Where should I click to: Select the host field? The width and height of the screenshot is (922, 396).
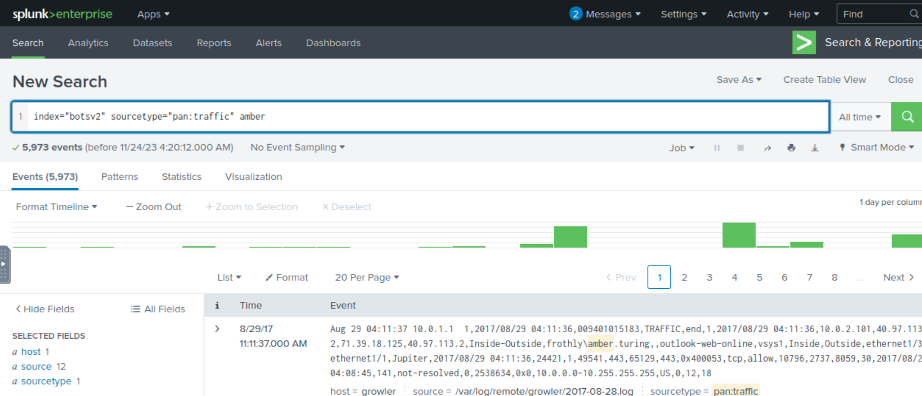pos(31,351)
